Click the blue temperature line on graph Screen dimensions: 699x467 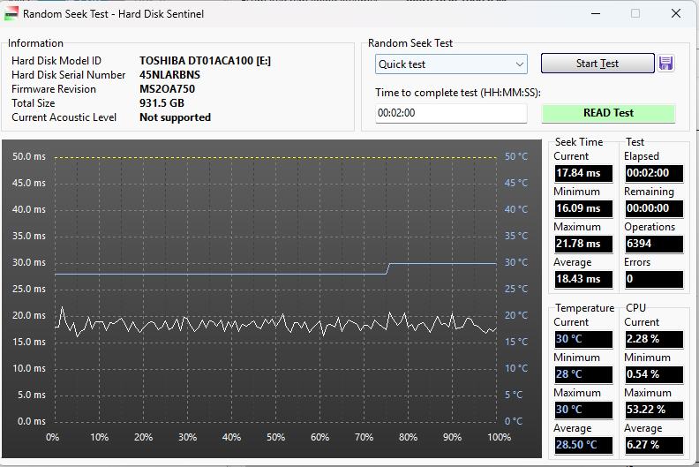click(221, 274)
